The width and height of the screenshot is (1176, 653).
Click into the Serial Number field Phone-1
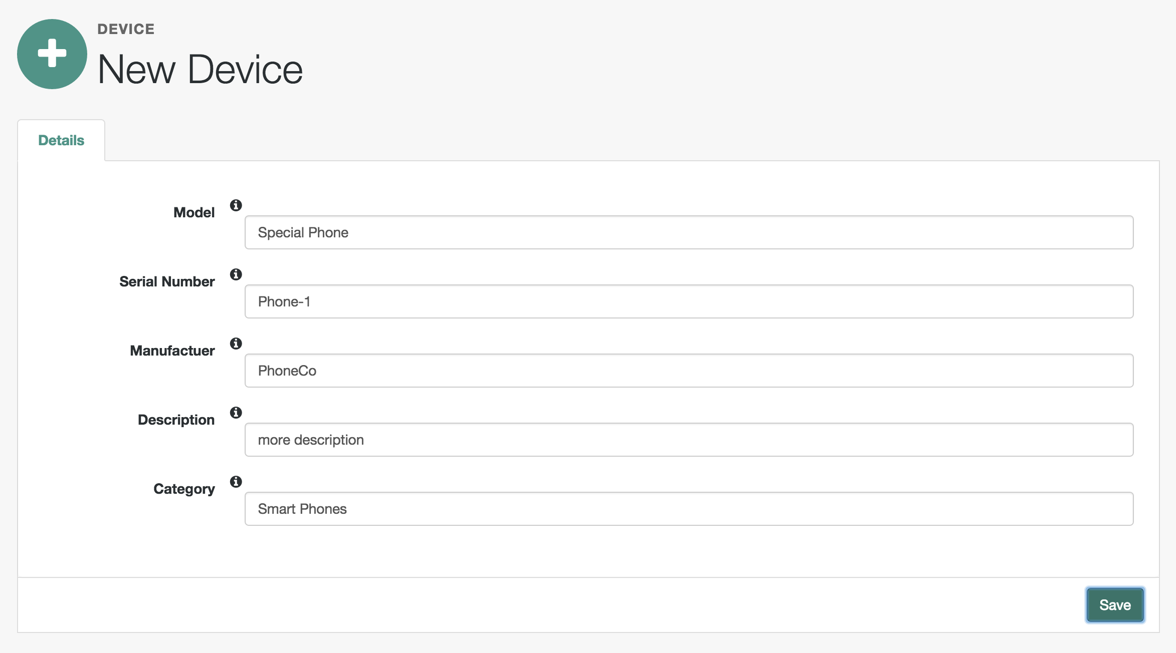click(689, 301)
